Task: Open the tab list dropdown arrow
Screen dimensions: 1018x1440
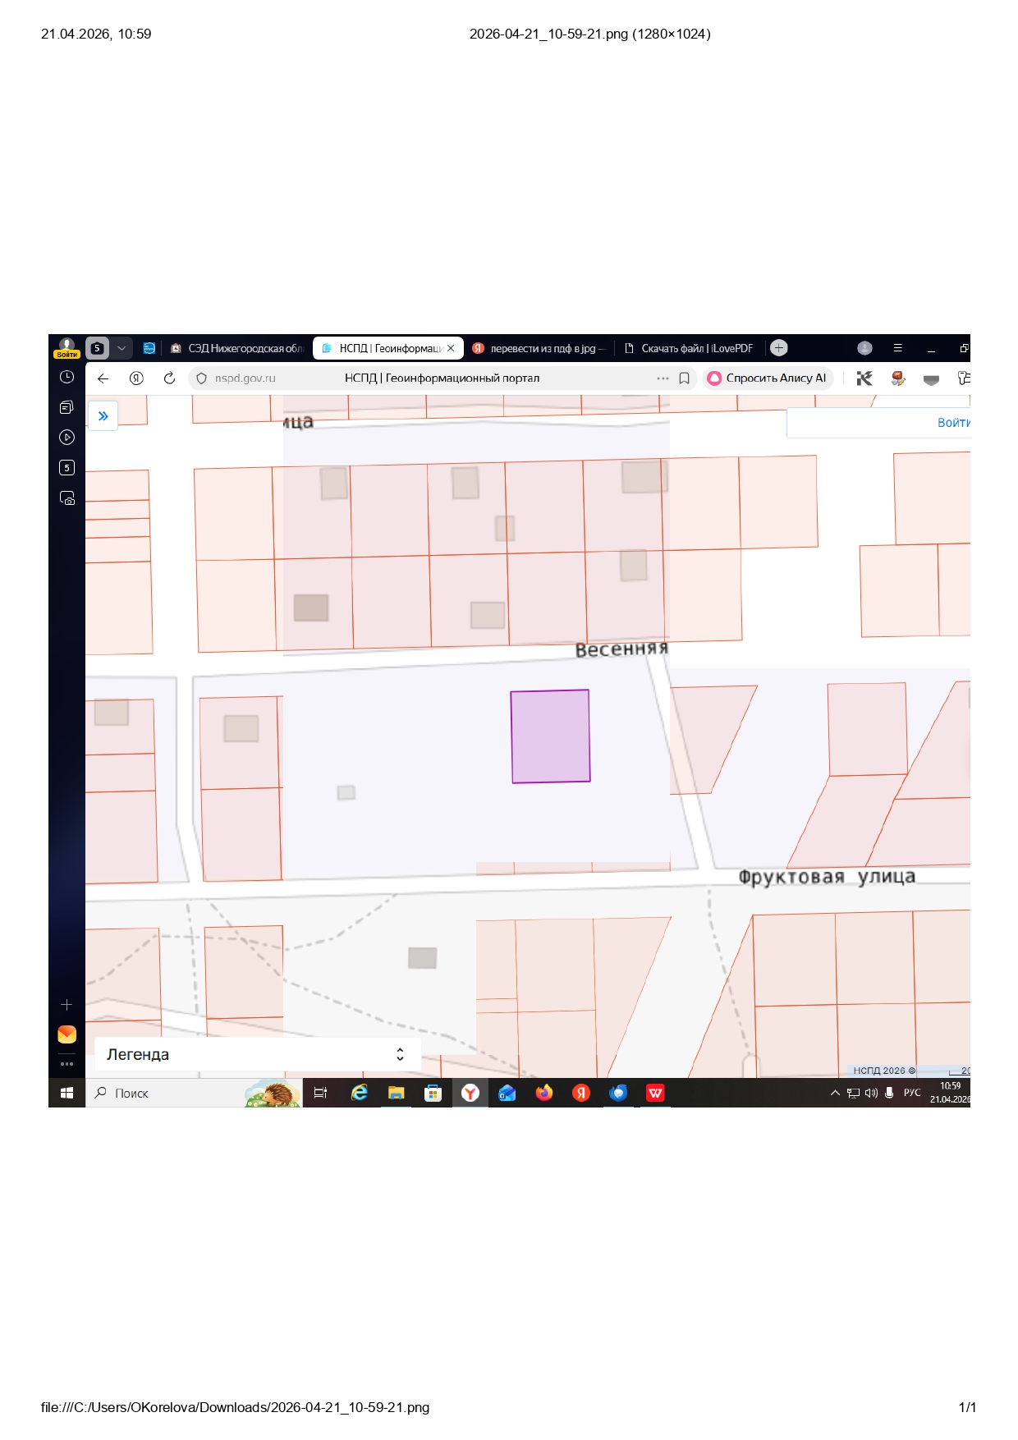Action: (122, 348)
